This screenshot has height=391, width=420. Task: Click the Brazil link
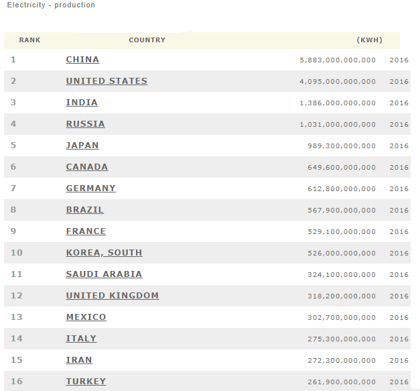(85, 210)
